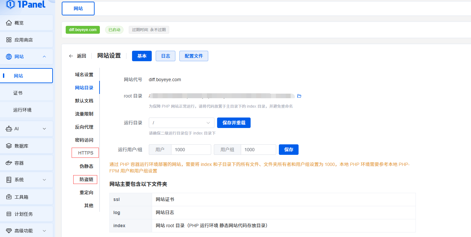
Task: Click the blurred root 目录 path field
Action: coord(222,96)
